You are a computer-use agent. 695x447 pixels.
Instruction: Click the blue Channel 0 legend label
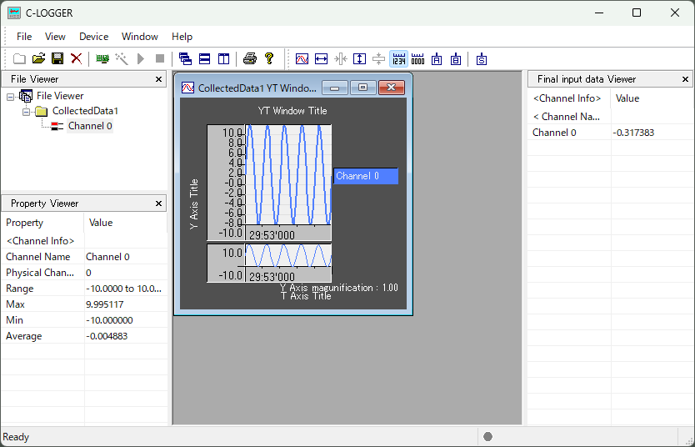click(x=366, y=176)
